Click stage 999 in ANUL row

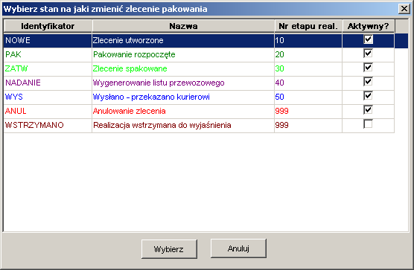point(308,111)
